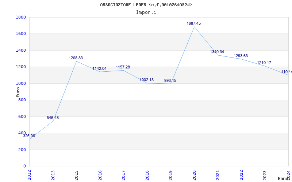Select the Importi subtitle

(x=146, y=12)
